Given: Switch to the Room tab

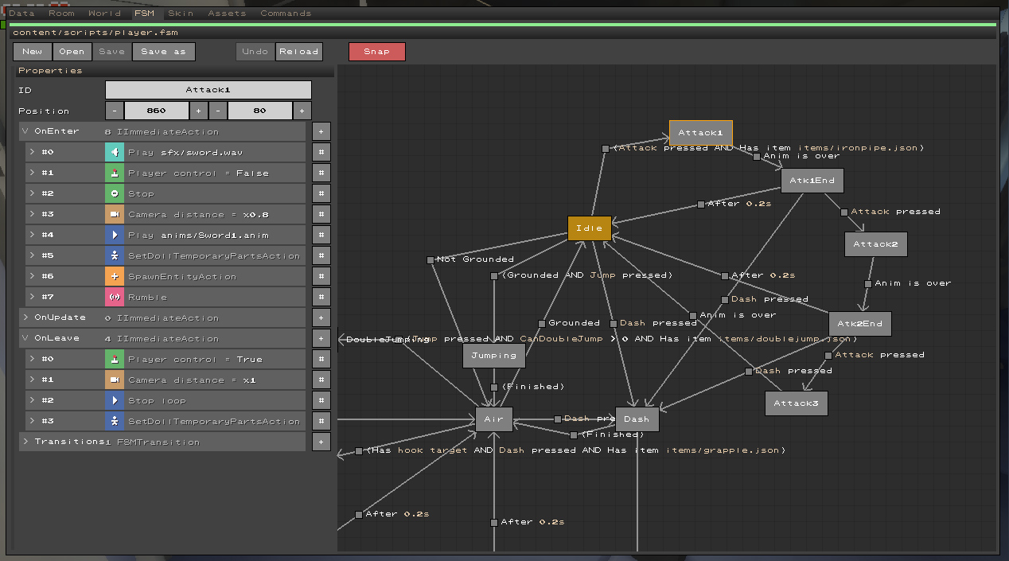Looking at the screenshot, I should (x=61, y=14).
